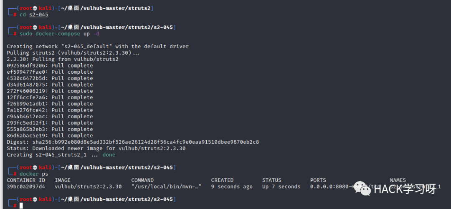Click the underlined sudo command word
451x209 pixels.
pyautogui.click(x=26, y=34)
